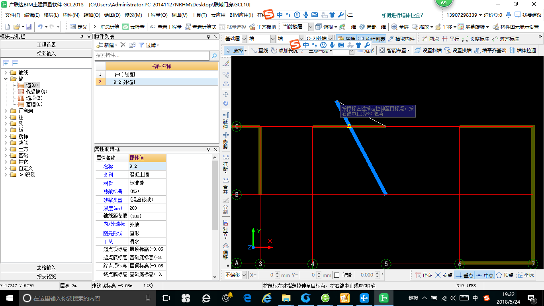544x306 pixels.
Task: Collapse the 墙 tree node
Action: 6,79
